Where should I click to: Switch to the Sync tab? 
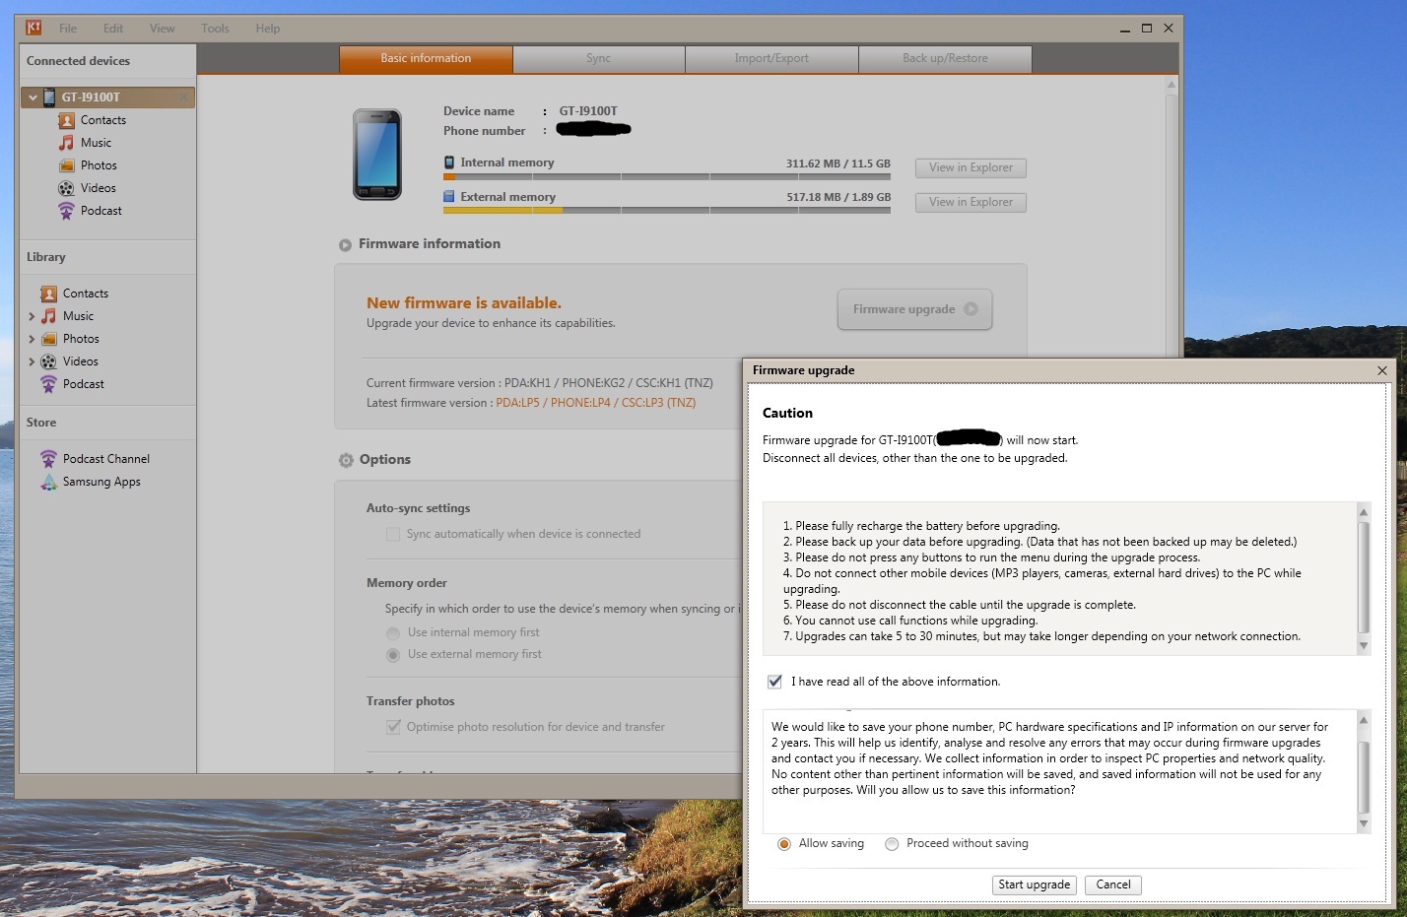pyautogui.click(x=598, y=59)
